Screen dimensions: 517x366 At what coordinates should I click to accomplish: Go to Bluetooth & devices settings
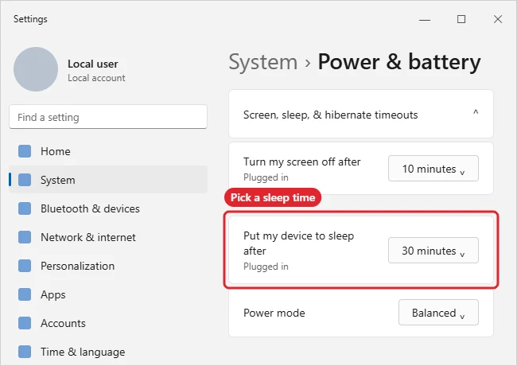(x=108, y=208)
